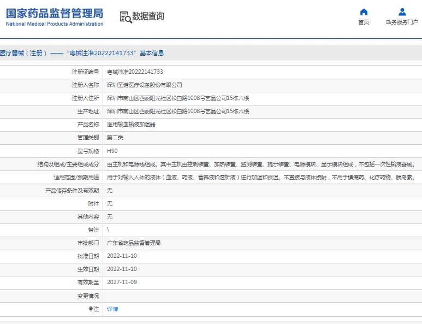Click the 国家药品监督管理局 logo
Viewport: 422px width, 324px height.
55,14
